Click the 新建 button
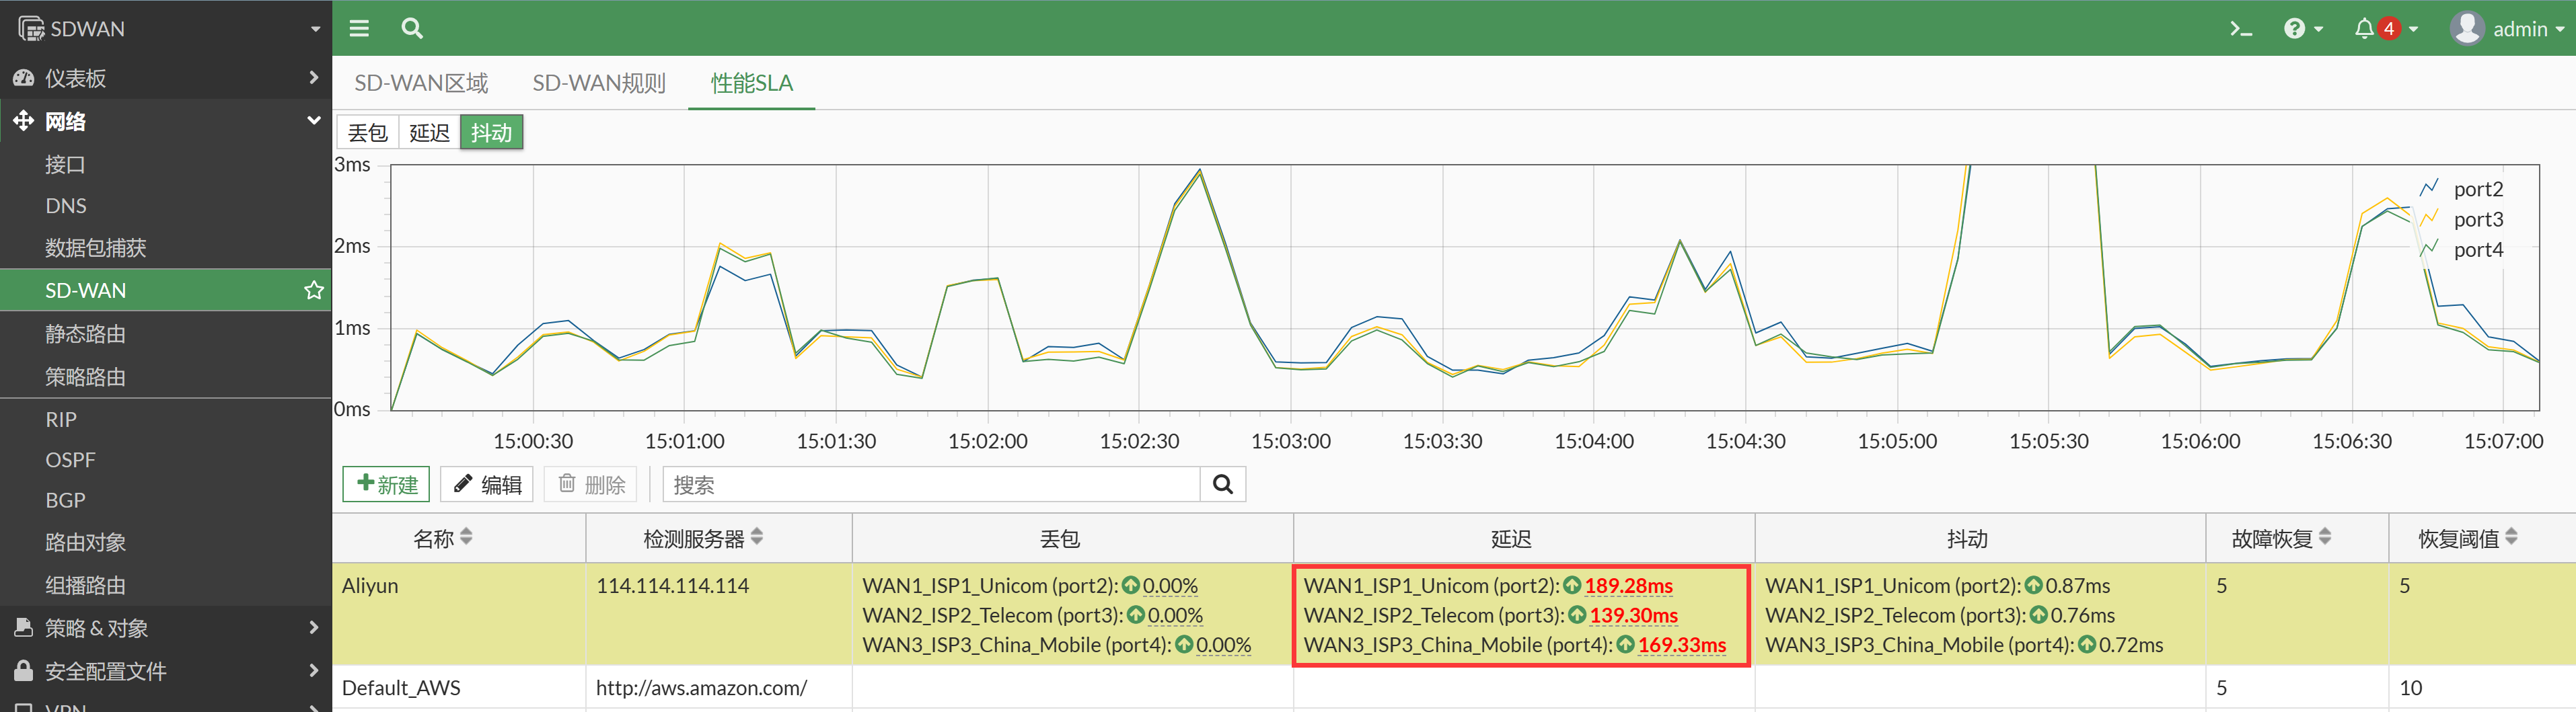Viewport: 2576px width, 712px height. [x=386, y=485]
